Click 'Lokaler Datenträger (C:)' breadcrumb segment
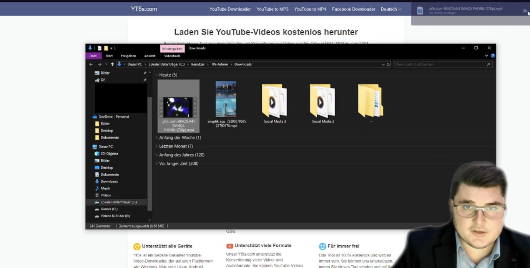This screenshot has height=268, width=530. point(166,65)
